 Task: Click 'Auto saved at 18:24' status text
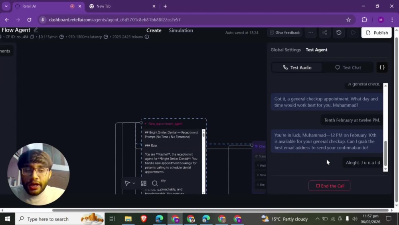(x=242, y=33)
